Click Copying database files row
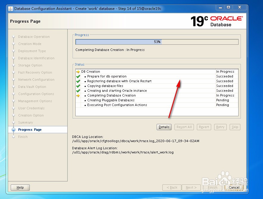Image resolution: width=263 pixels, height=199 pixels. click(x=157, y=86)
